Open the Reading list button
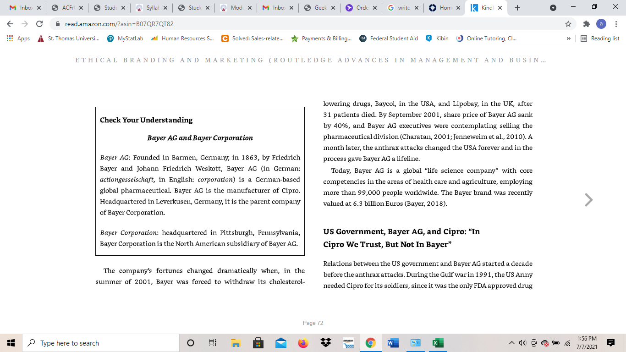 pos(600,38)
